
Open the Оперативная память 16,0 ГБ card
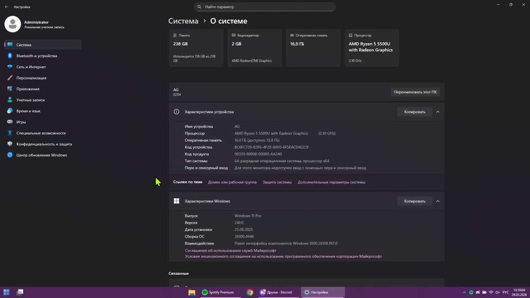pos(313,48)
